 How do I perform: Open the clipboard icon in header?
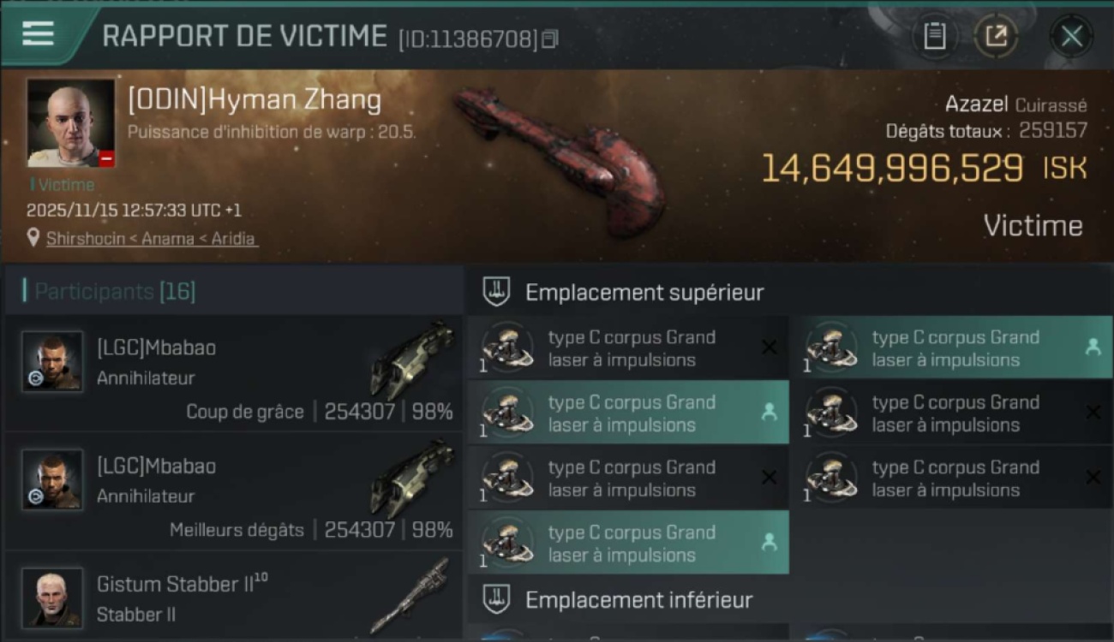click(934, 36)
